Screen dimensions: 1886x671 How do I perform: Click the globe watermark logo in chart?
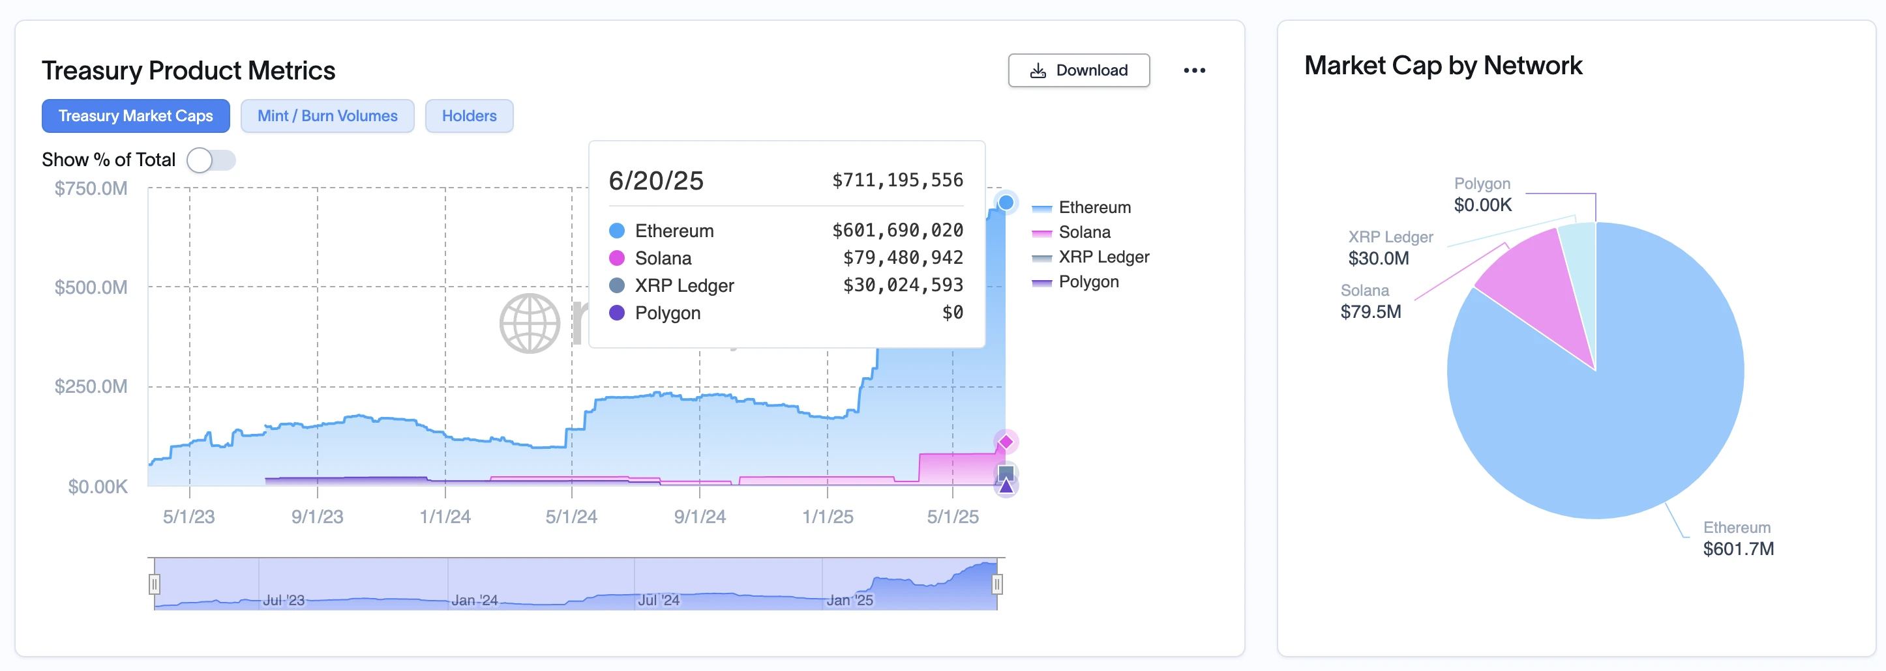click(530, 322)
